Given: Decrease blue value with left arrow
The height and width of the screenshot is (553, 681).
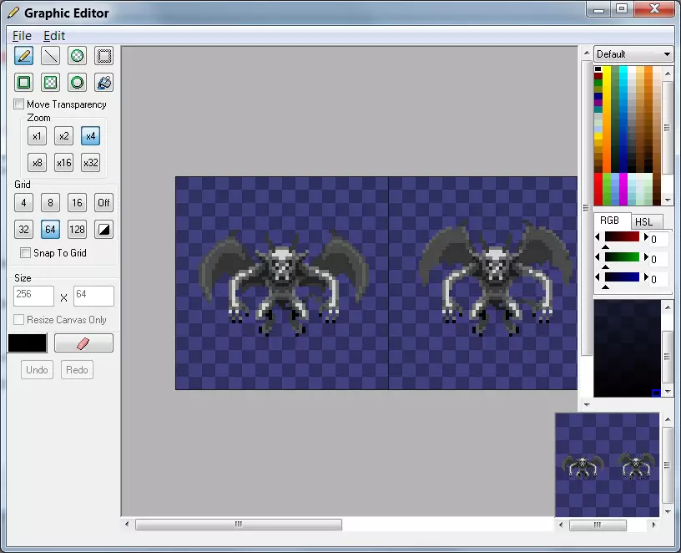Looking at the screenshot, I should [598, 278].
